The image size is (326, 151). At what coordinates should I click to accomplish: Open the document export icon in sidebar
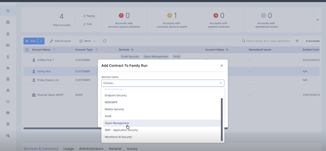click(x=8, y=124)
